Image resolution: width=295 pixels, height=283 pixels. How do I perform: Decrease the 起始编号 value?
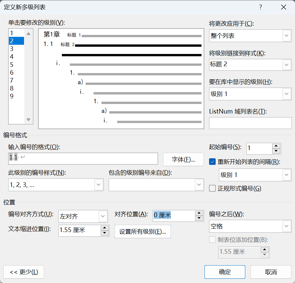(x=276, y=151)
